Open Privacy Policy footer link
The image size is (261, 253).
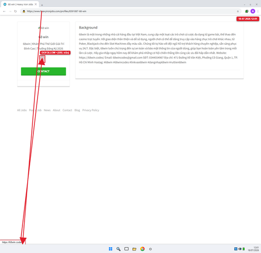pos(91,110)
